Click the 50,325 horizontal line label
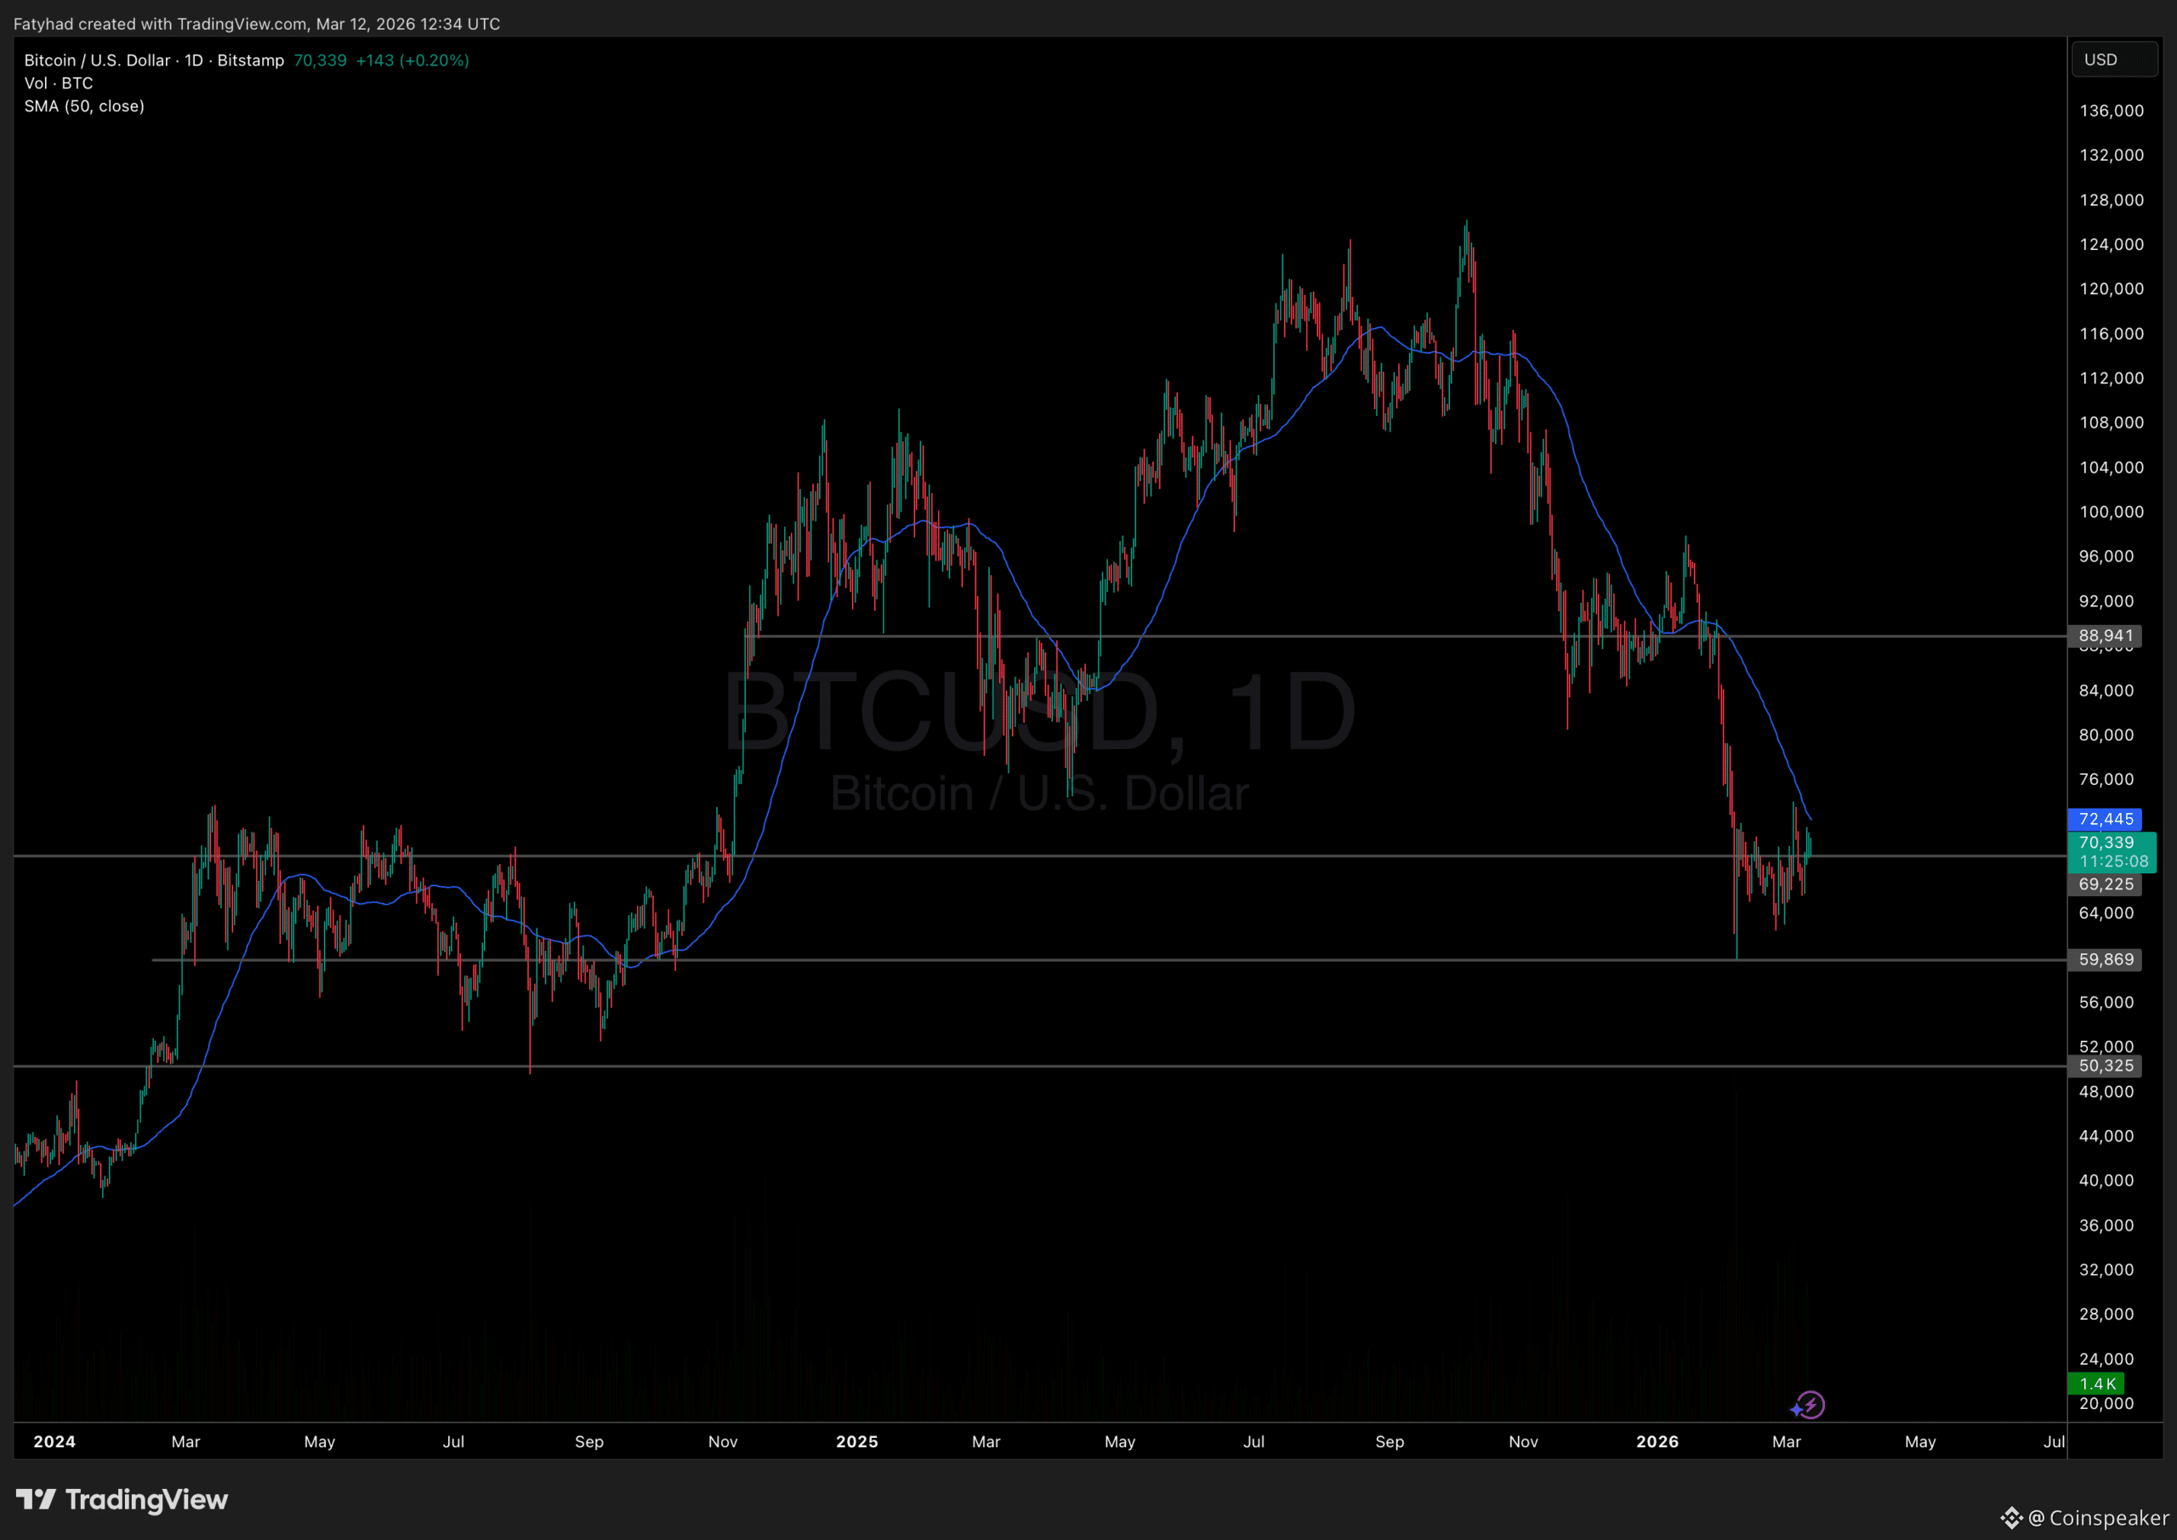Image resolution: width=2177 pixels, height=1540 pixels. [x=2105, y=1065]
